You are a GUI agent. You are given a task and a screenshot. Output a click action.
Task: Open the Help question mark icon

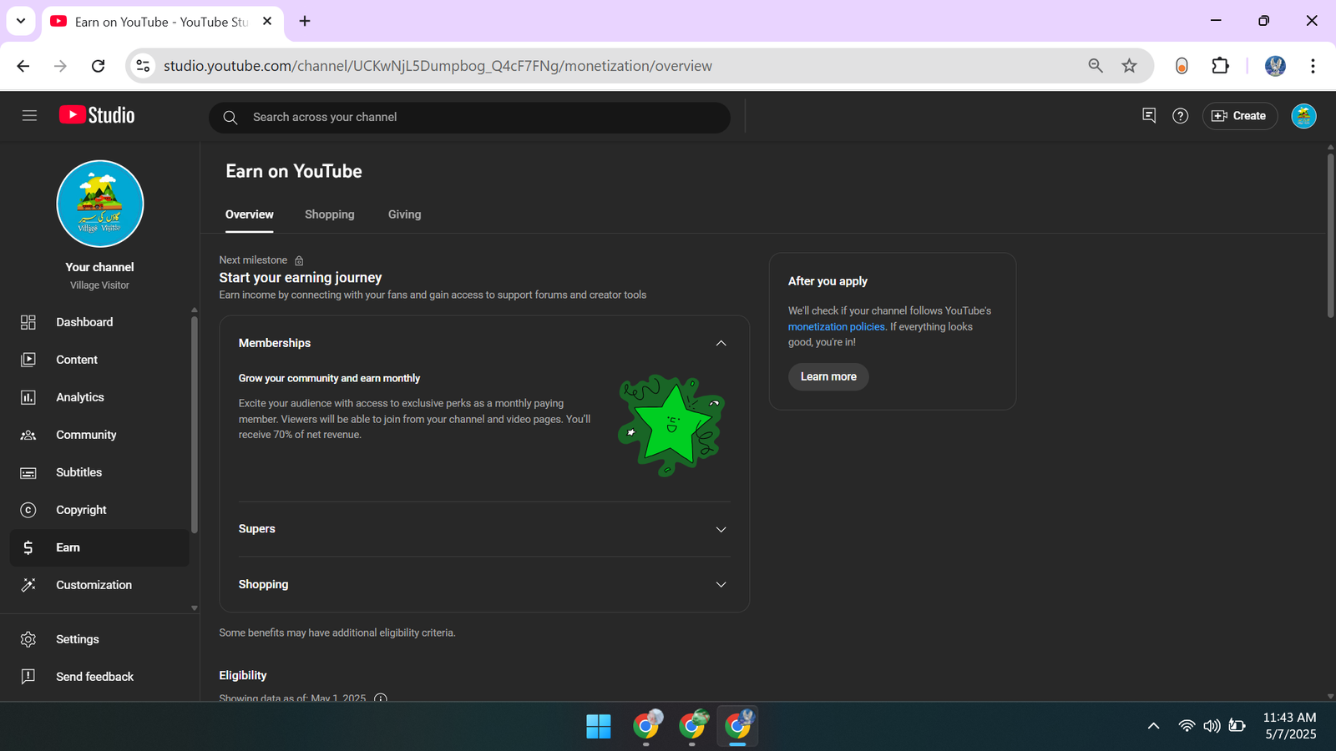click(x=1180, y=116)
